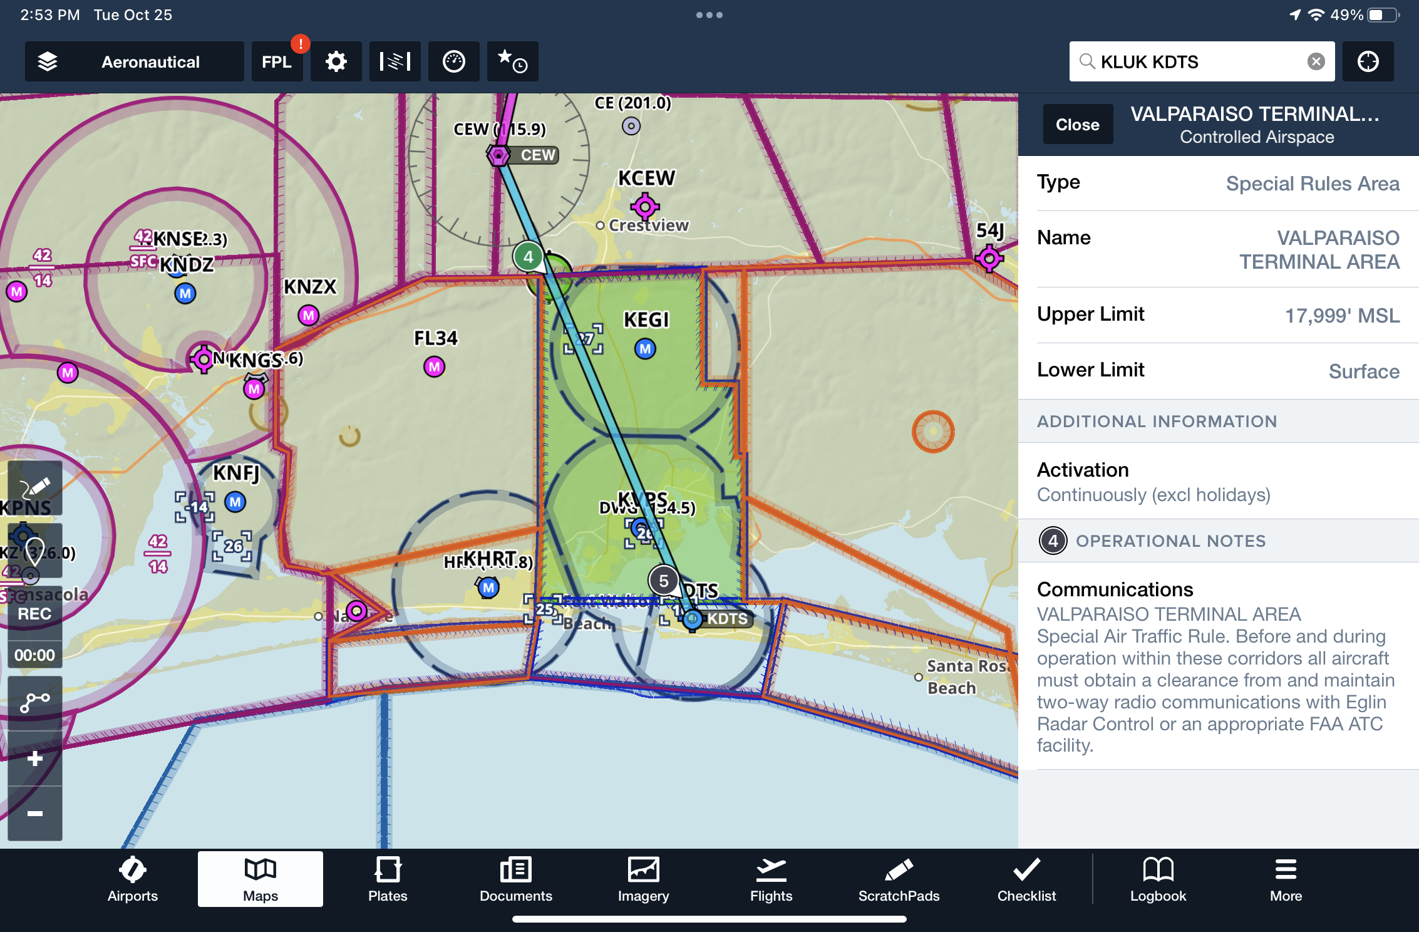Image resolution: width=1419 pixels, height=932 pixels.
Task: Open the route ruler waypoint tool
Action: pos(35,703)
